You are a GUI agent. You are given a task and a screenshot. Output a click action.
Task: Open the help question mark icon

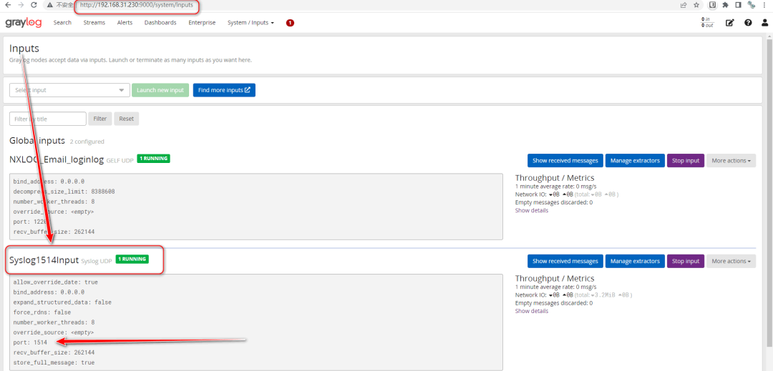point(748,23)
